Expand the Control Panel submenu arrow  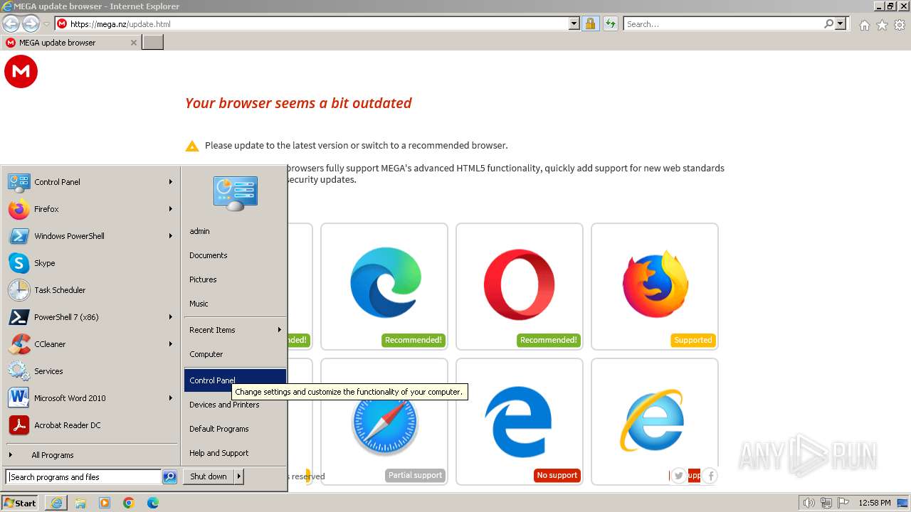(171, 182)
